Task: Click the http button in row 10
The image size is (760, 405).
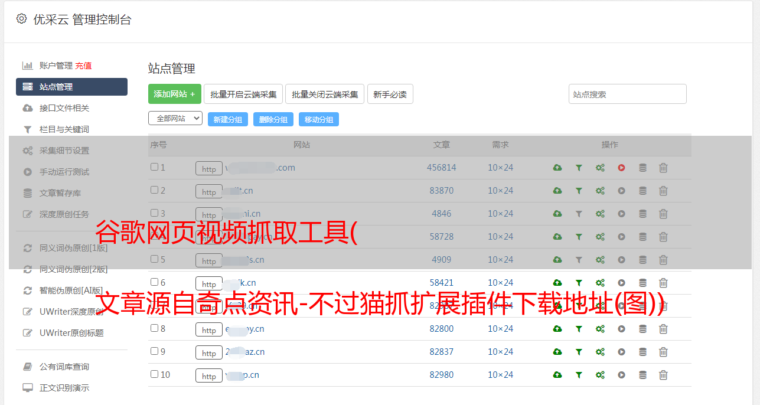Action: 209,376
